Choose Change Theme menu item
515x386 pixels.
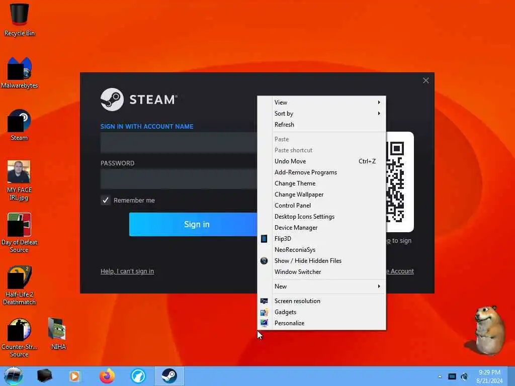pyautogui.click(x=321, y=183)
